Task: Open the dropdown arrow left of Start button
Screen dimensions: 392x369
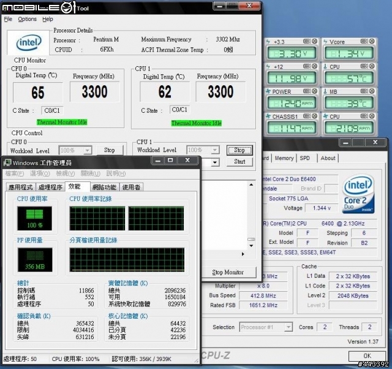Action: coord(215,162)
